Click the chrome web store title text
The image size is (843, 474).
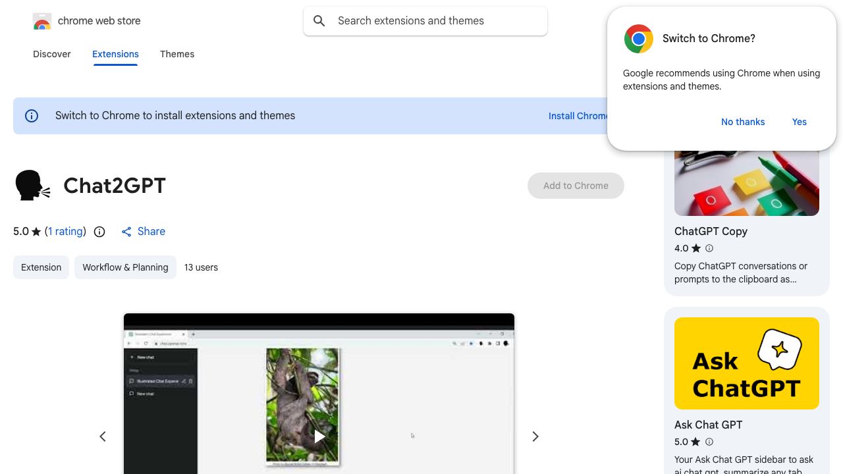tap(99, 21)
